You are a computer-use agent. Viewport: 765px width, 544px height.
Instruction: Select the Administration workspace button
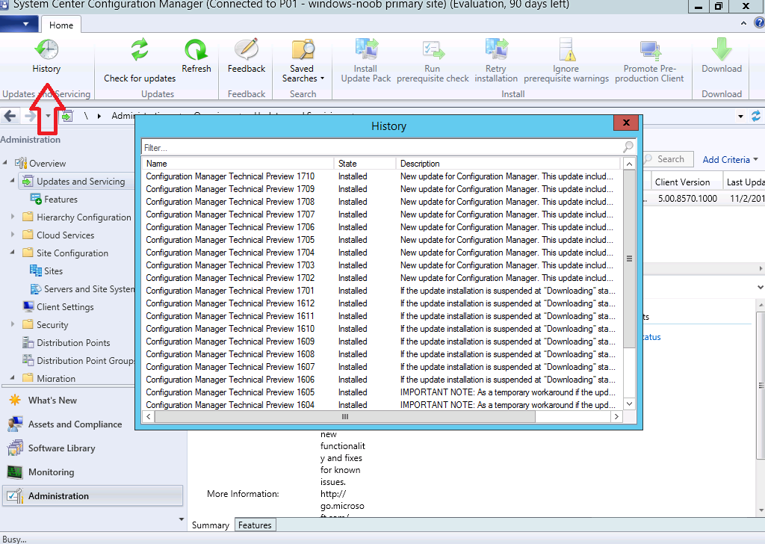pyautogui.click(x=93, y=495)
